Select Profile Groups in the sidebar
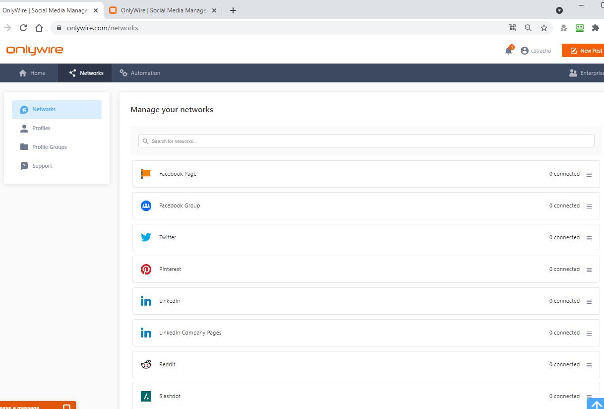The height and width of the screenshot is (409, 604). pos(49,147)
